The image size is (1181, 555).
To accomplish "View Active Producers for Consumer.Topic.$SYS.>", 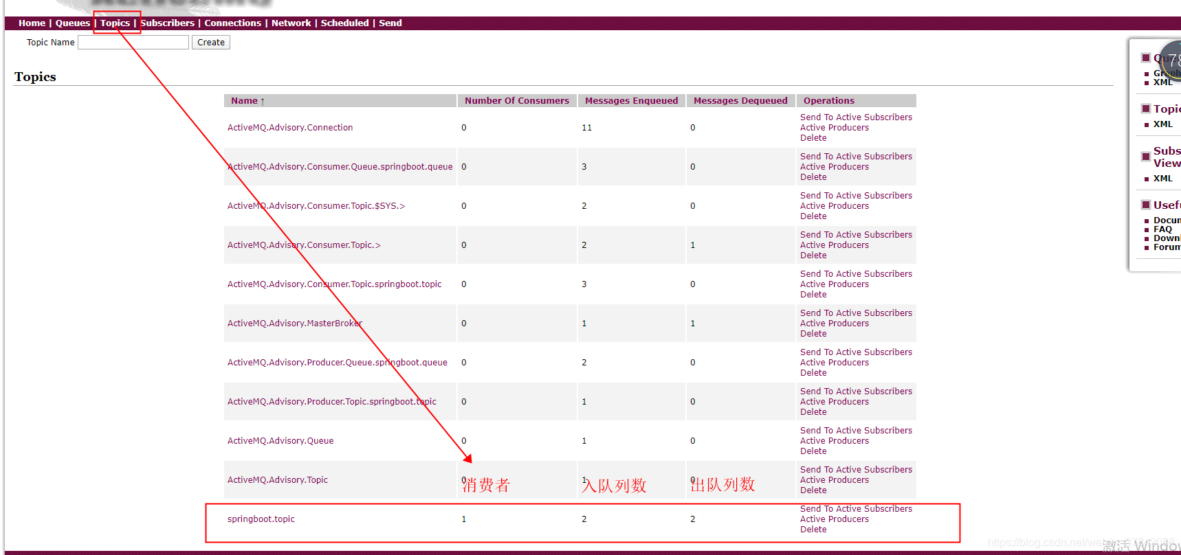I will pyautogui.click(x=835, y=206).
